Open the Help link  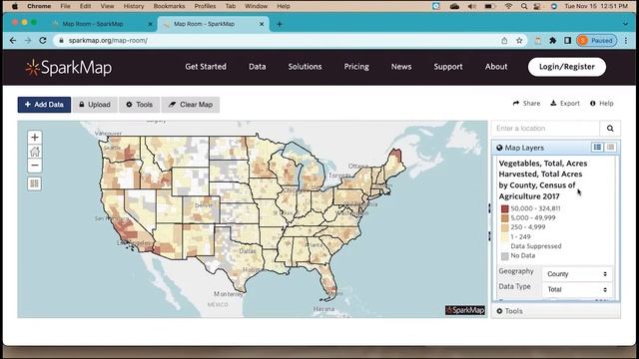click(x=601, y=104)
